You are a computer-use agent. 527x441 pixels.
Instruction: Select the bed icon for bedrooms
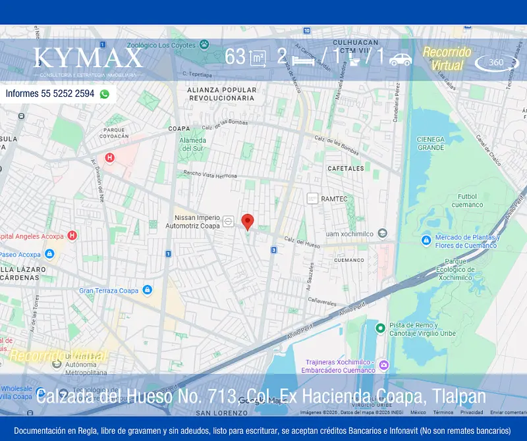coord(304,61)
